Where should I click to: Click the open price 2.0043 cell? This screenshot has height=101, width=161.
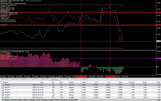coord(84,87)
